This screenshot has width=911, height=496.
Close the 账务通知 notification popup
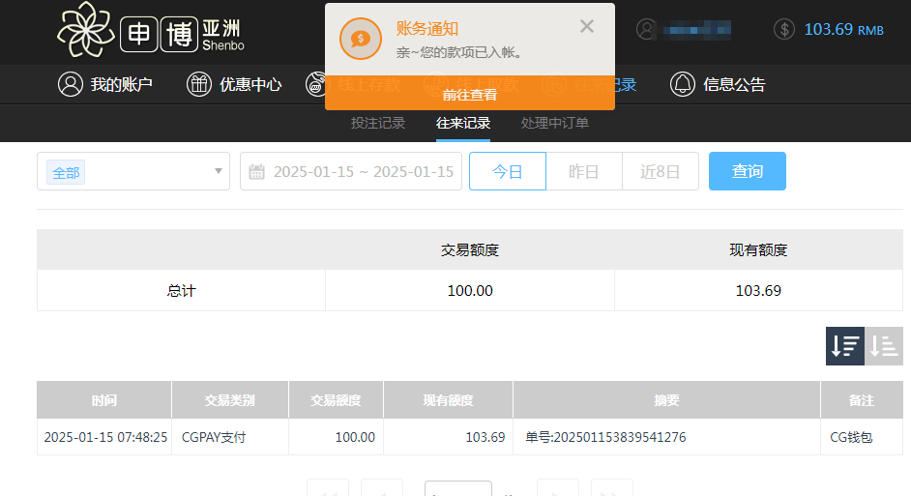586,27
